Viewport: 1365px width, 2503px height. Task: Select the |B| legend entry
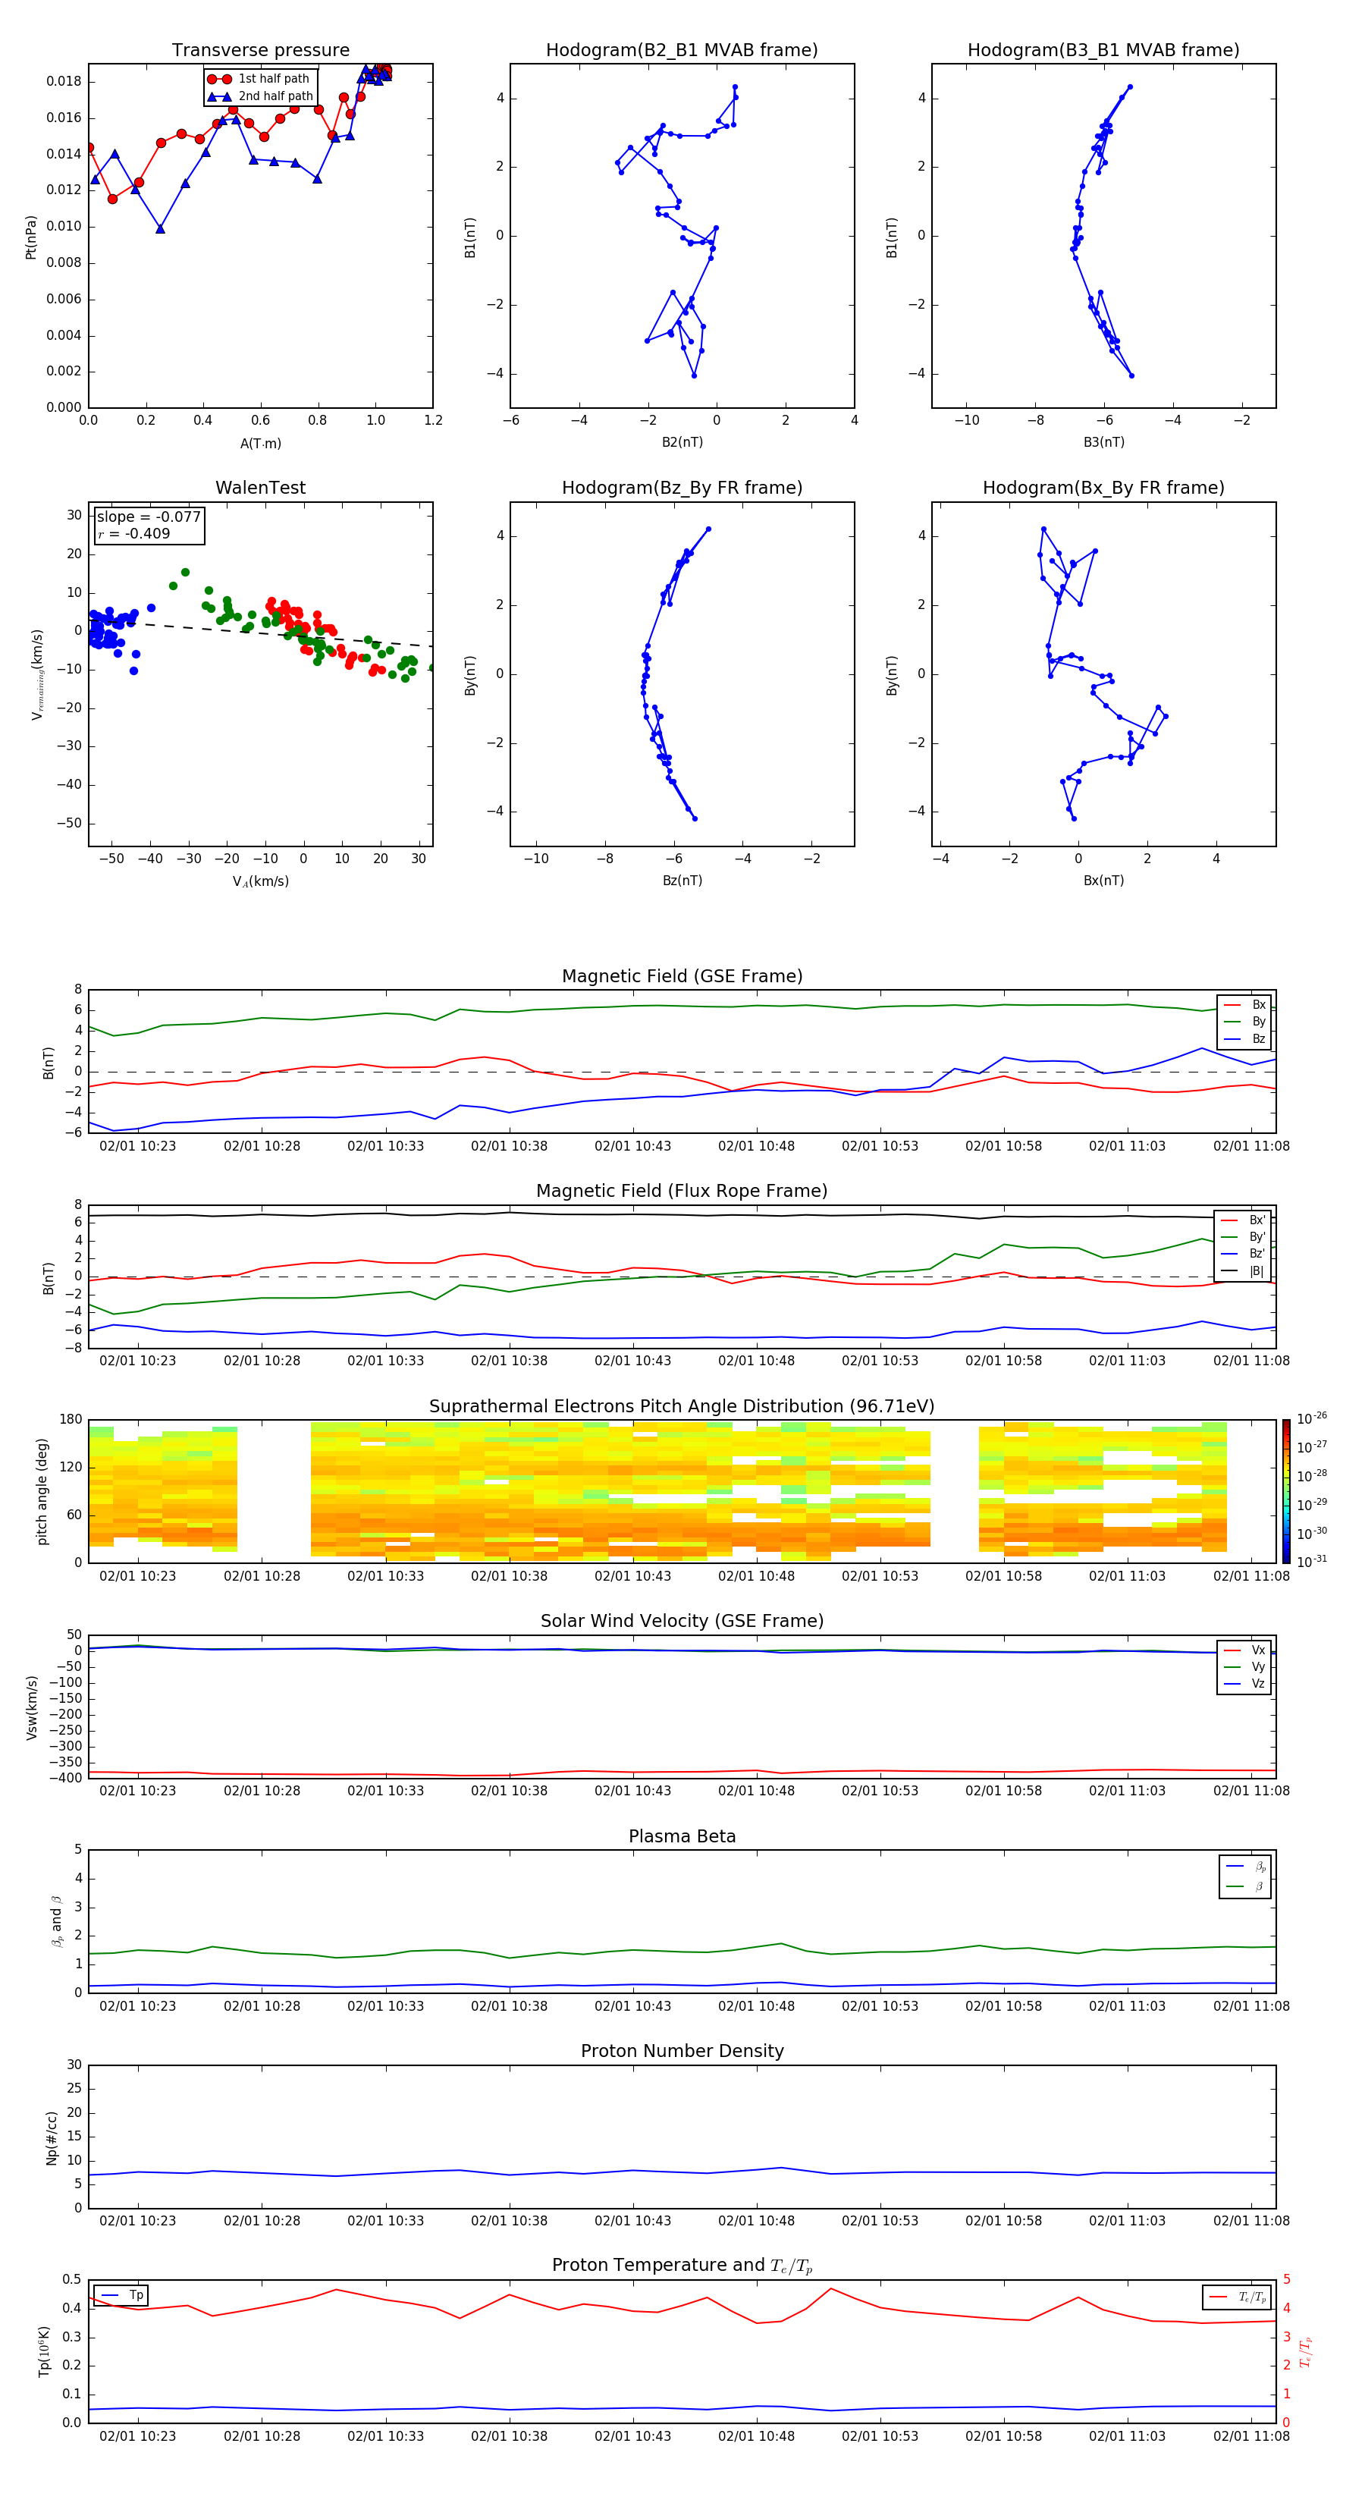pyautogui.click(x=1244, y=1271)
